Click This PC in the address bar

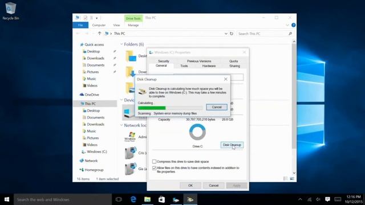coord(119,34)
